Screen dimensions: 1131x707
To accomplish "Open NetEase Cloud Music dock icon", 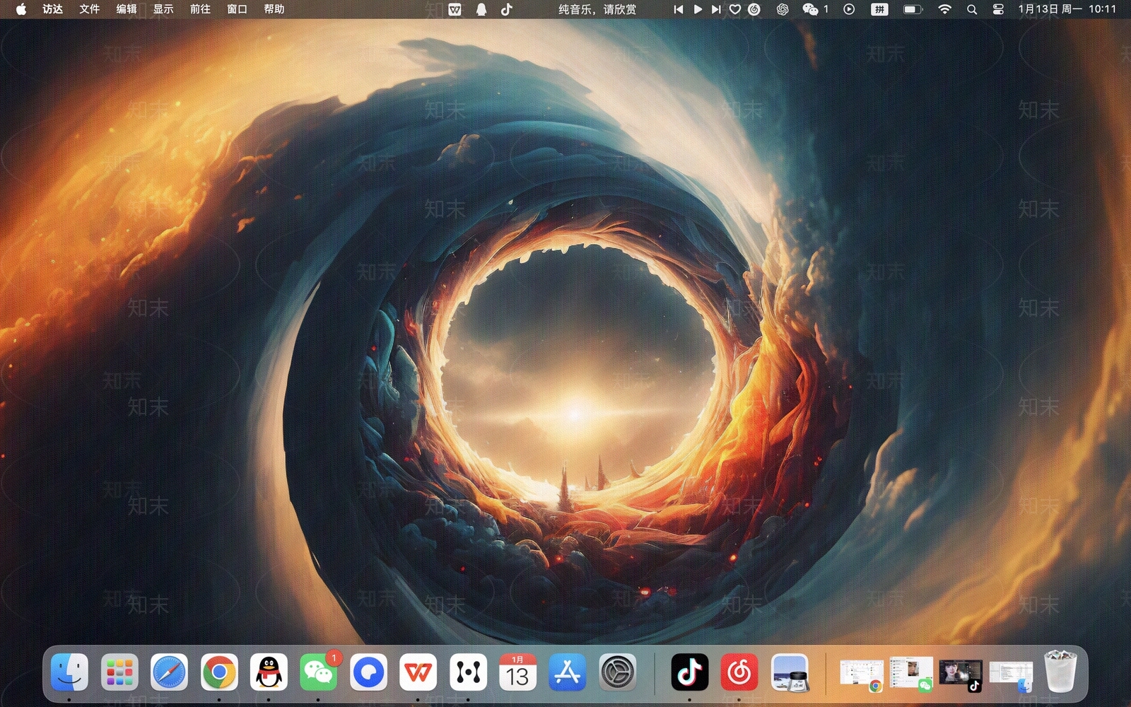I will click(x=739, y=672).
